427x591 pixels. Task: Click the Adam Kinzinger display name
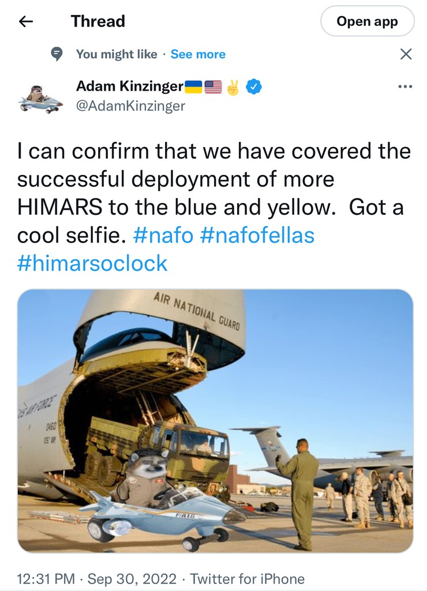tap(130, 87)
